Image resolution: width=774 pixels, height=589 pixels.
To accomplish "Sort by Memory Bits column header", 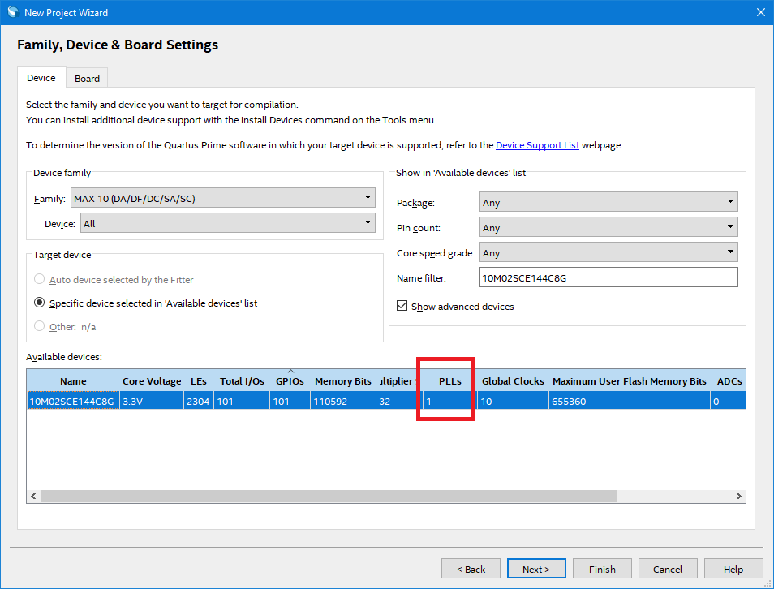I will pos(342,381).
